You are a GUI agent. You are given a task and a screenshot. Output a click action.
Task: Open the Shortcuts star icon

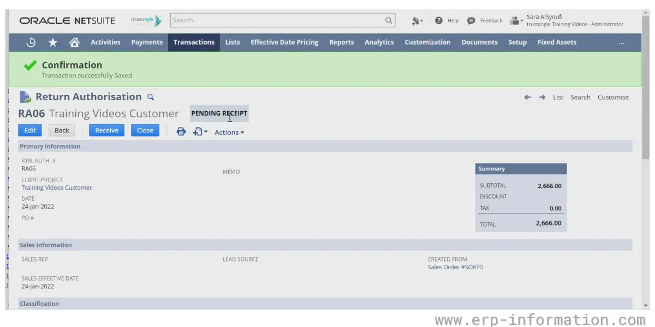(53, 43)
